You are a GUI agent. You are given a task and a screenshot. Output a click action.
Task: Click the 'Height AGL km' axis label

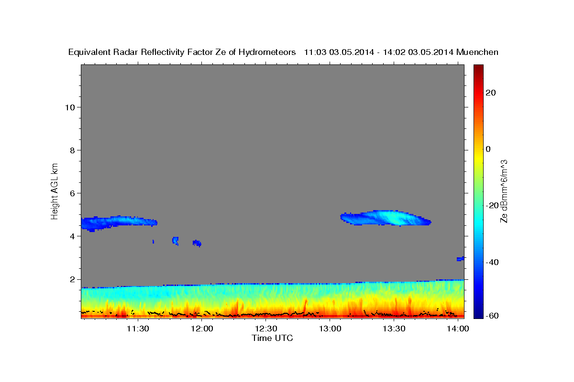click(x=55, y=191)
